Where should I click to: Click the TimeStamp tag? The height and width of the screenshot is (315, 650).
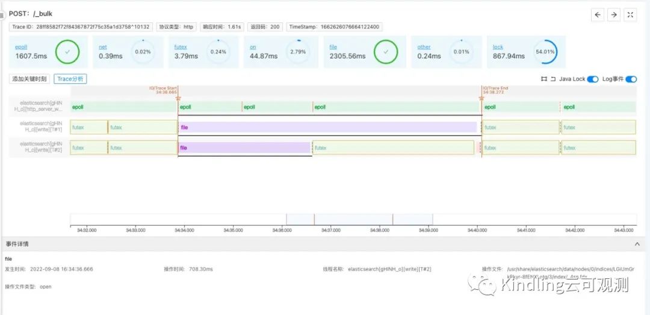(334, 27)
